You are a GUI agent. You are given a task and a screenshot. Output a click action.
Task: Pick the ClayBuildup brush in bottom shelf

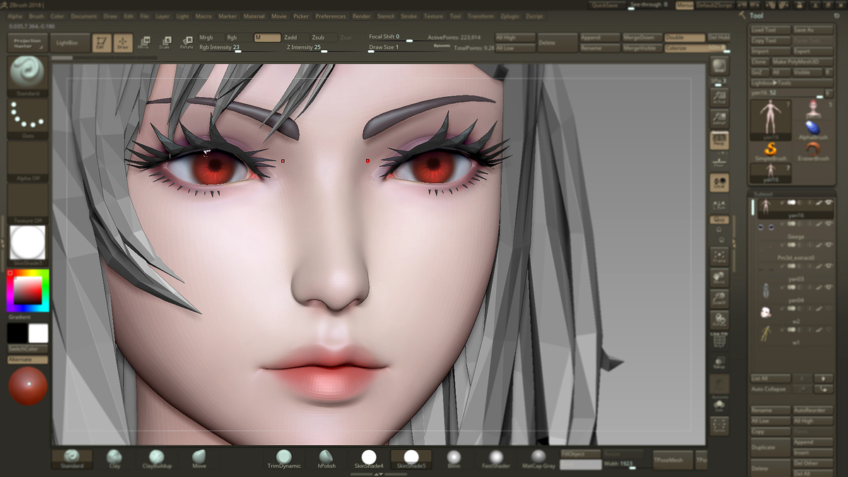tap(157, 459)
